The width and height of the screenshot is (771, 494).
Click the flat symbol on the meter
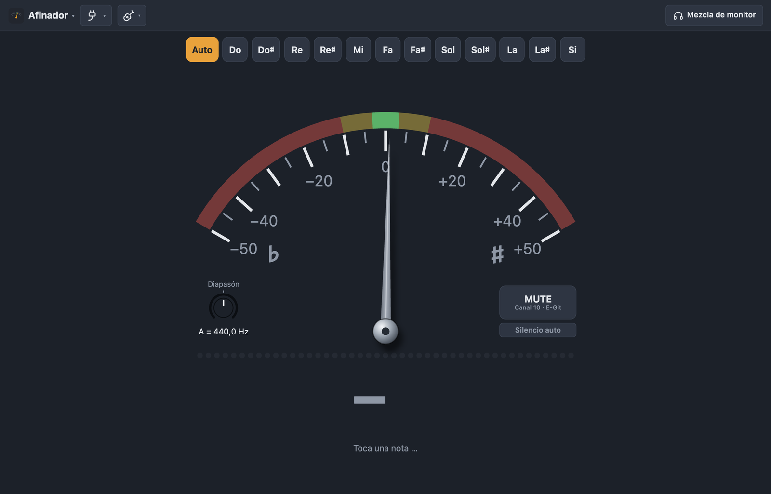[273, 254]
